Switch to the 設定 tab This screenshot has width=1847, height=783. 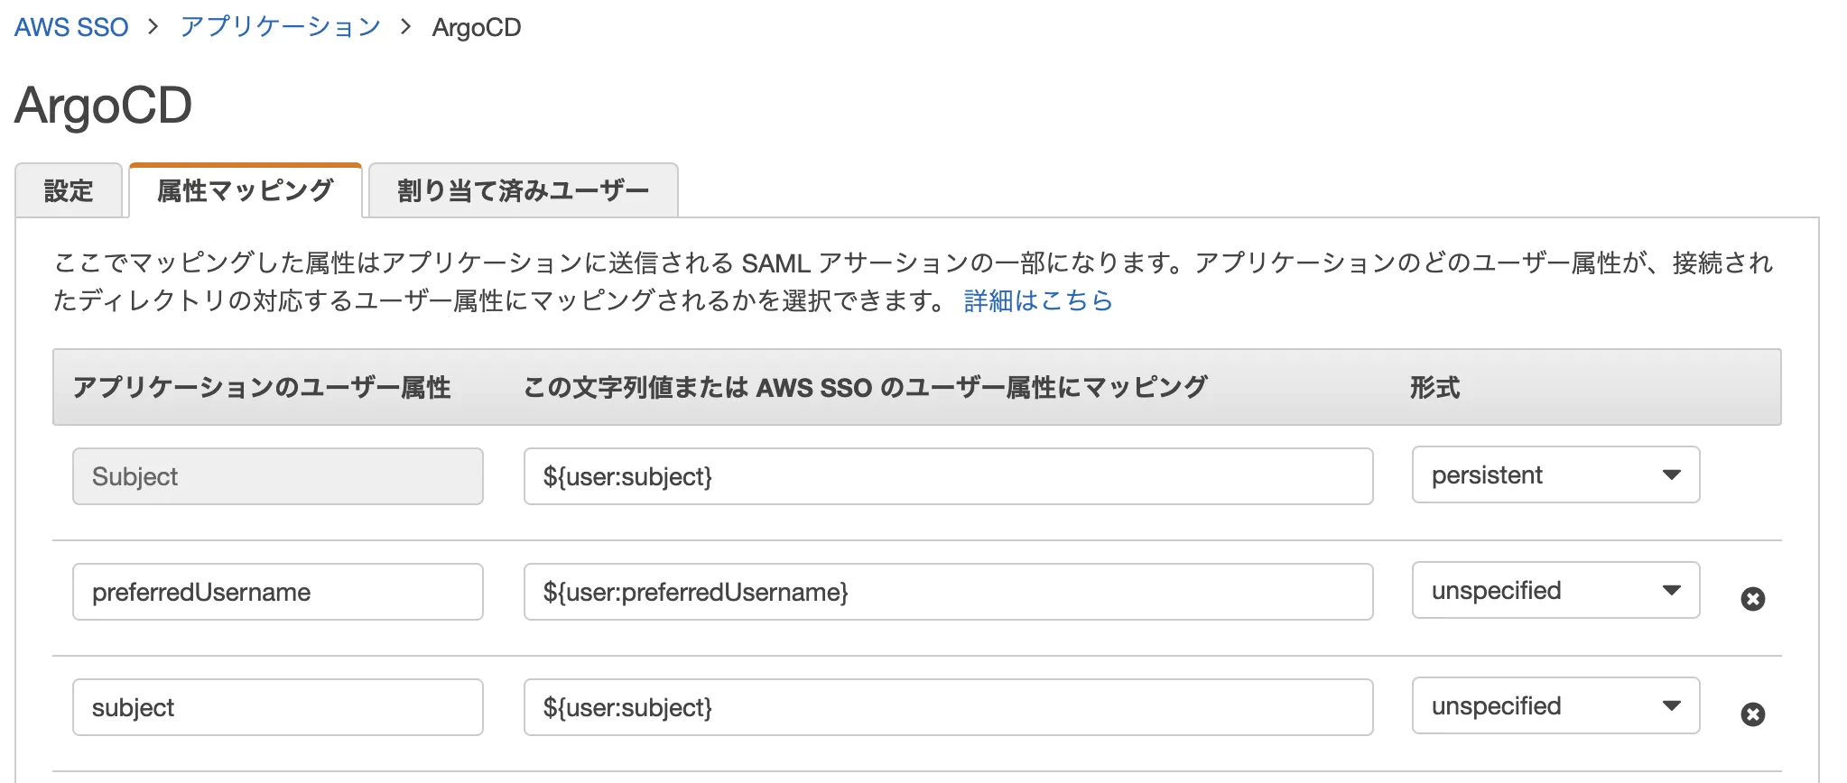tap(69, 190)
